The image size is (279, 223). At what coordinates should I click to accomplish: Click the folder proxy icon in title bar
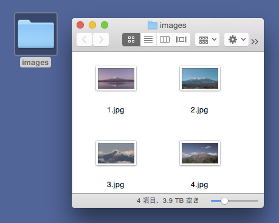153,25
